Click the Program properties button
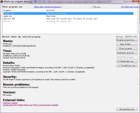140x113 pixels. click(127, 40)
